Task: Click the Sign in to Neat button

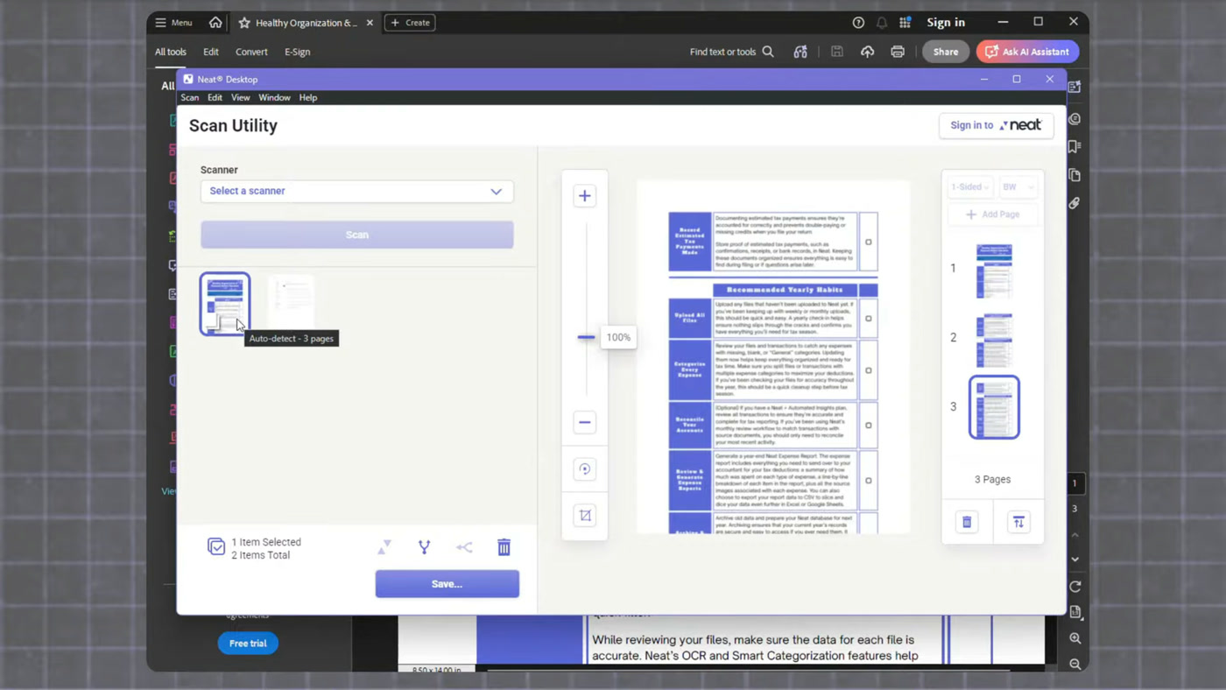Action: coord(997,125)
